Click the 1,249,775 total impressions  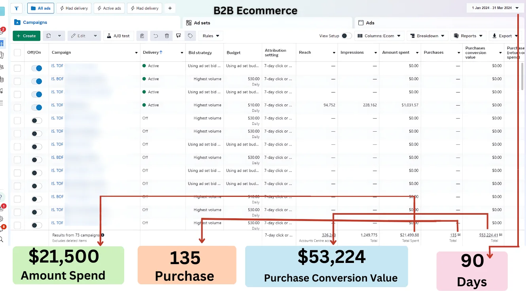point(369,235)
